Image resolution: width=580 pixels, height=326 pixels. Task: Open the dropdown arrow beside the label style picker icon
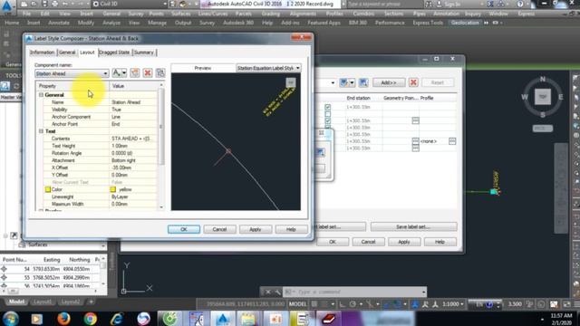pos(352,82)
